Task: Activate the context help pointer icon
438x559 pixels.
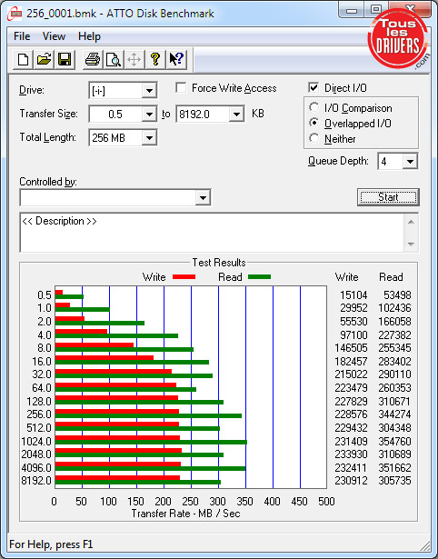Action: (176, 59)
